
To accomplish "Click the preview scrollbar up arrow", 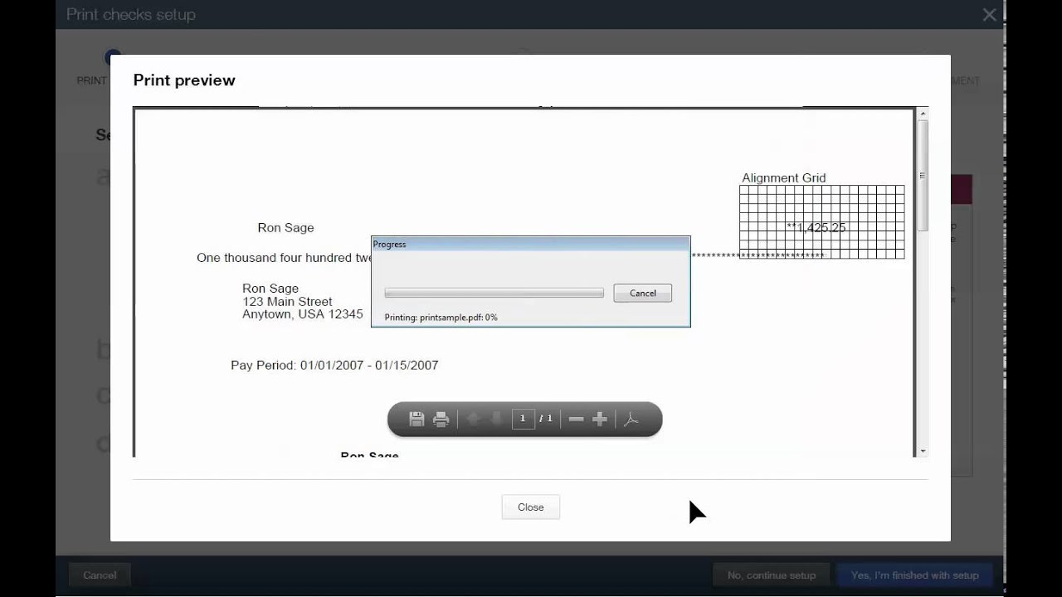I will (923, 113).
